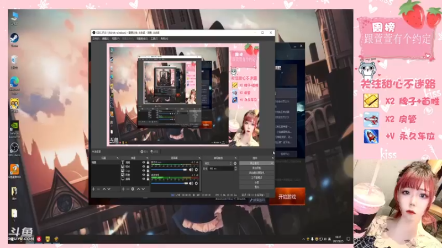
Task: Move the selected source down
Action: (143, 189)
